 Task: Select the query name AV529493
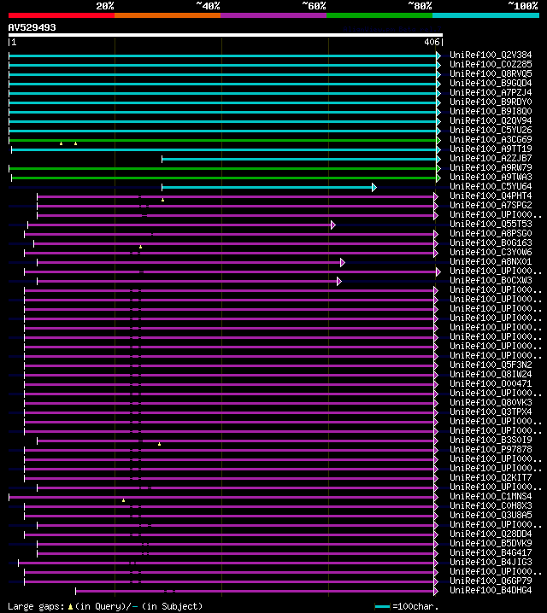[32, 27]
